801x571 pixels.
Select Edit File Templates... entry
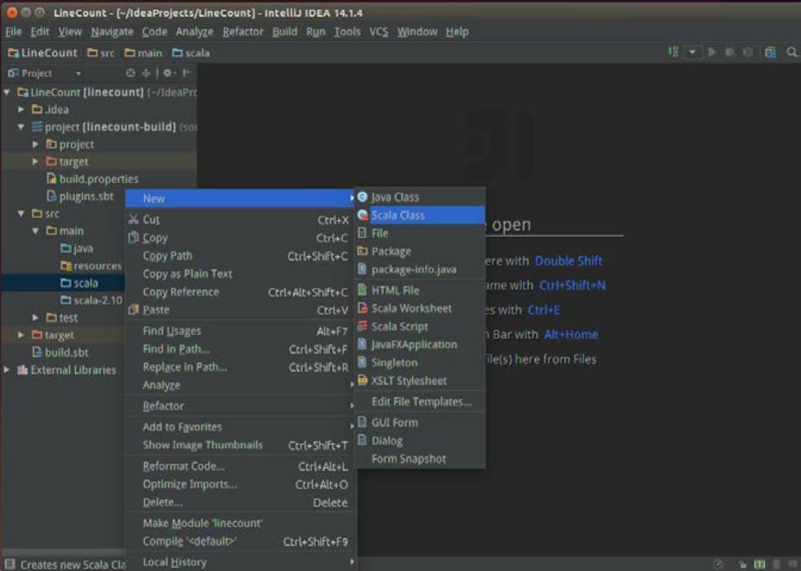(x=420, y=402)
